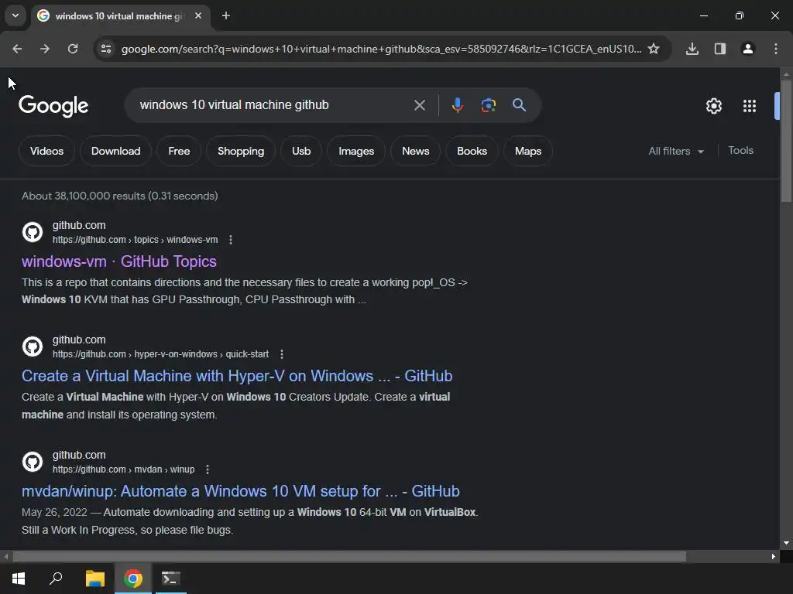Go to Google homepage via logo
This screenshot has width=793, height=594.
pos(53,106)
